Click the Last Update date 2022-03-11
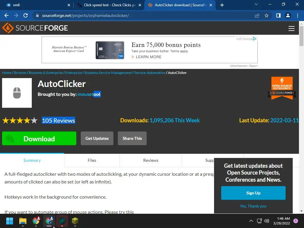The height and width of the screenshot is (228, 304). coord(284,121)
